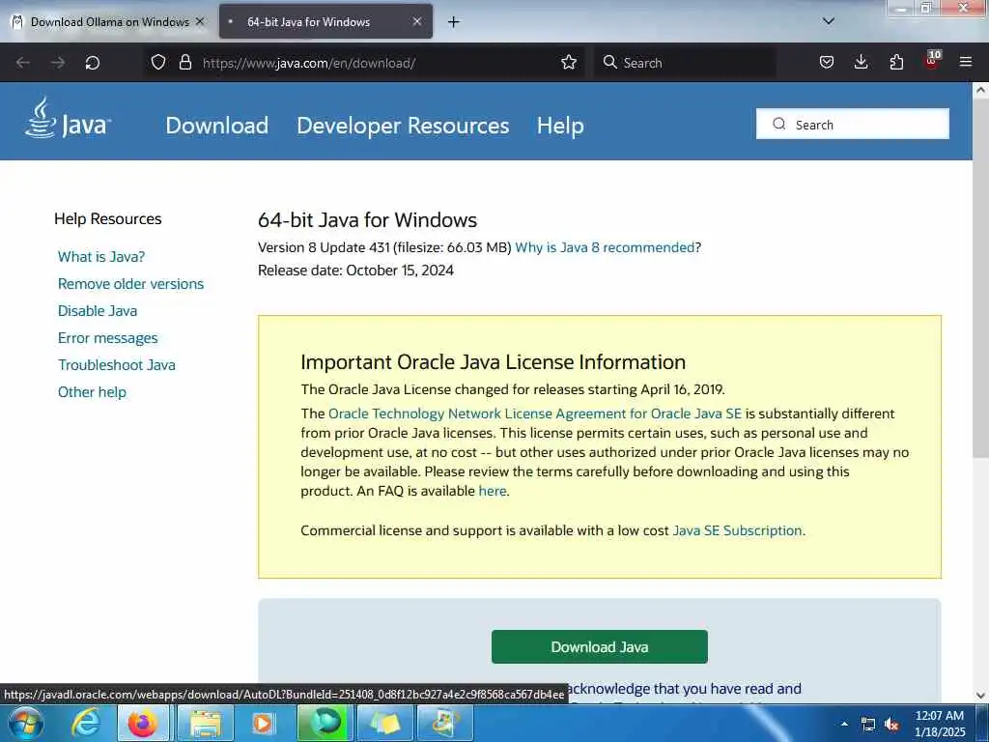Open the media player taskbar icon
This screenshot has width=989, height=742.
264,723
